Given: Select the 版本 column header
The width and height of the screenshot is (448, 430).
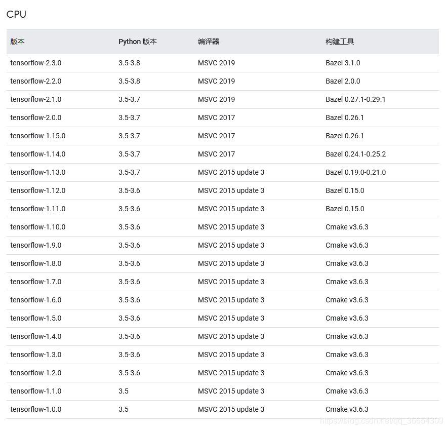Looking at the screenshot, I should (x=17, y=42).
